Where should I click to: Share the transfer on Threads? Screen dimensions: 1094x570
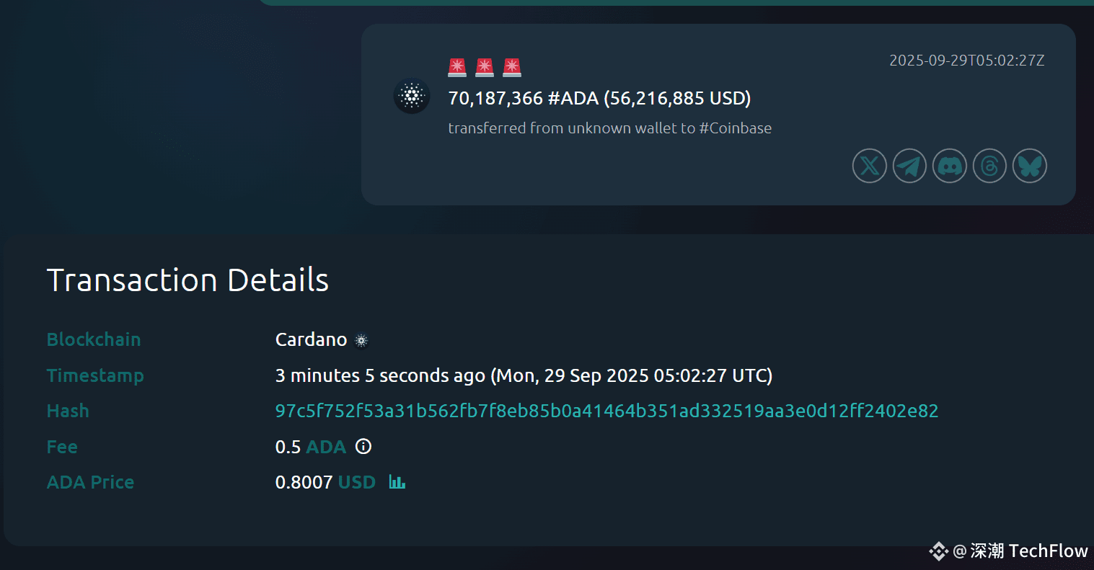(989, 166)
